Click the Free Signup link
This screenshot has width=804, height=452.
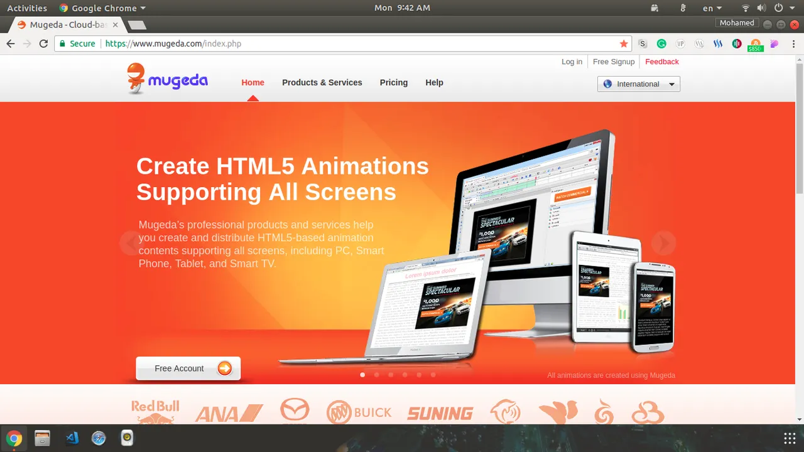click(614, 62)
